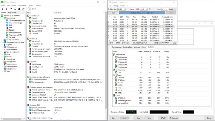Select the DirectX tree entry

[x=9, y=57]
